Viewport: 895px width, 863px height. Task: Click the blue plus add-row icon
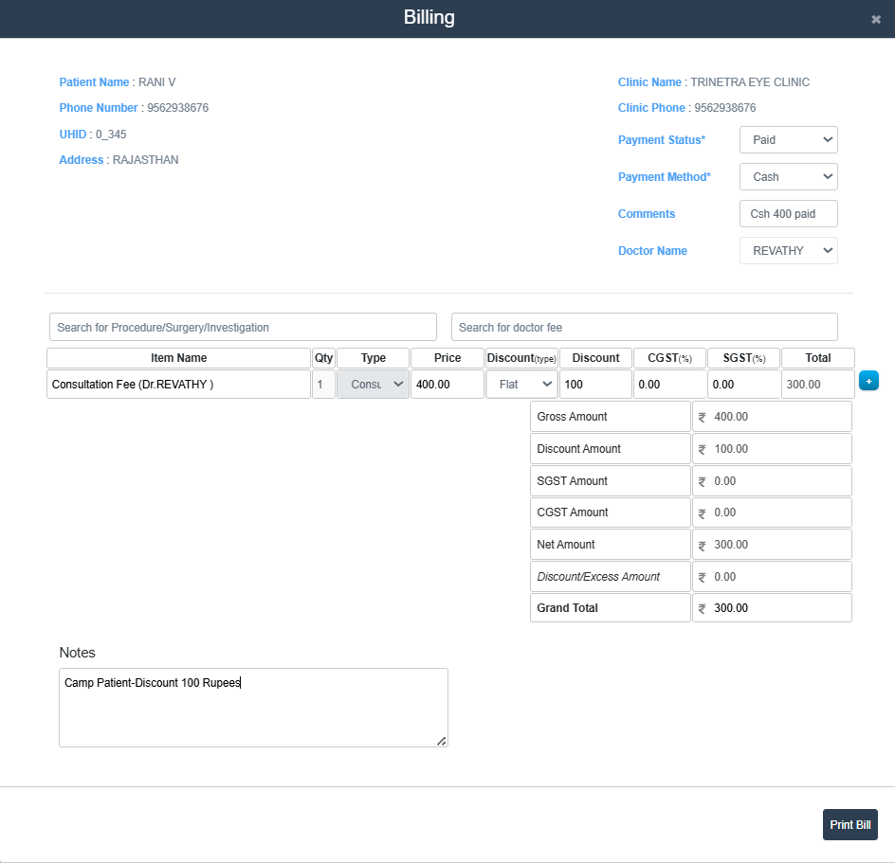coord(868,381)
